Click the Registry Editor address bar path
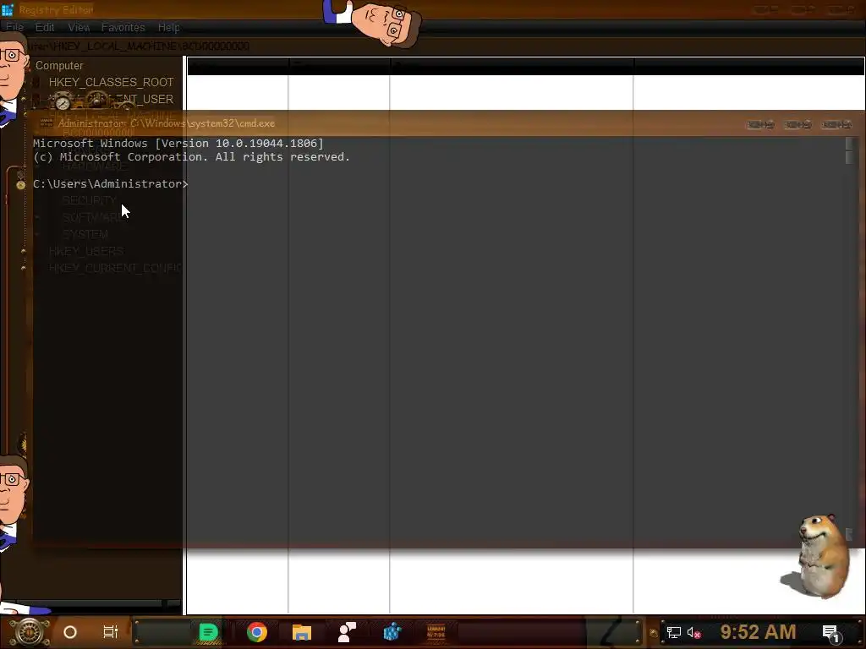This screenshot has width=866, height=649. click(x=141, y=46)
